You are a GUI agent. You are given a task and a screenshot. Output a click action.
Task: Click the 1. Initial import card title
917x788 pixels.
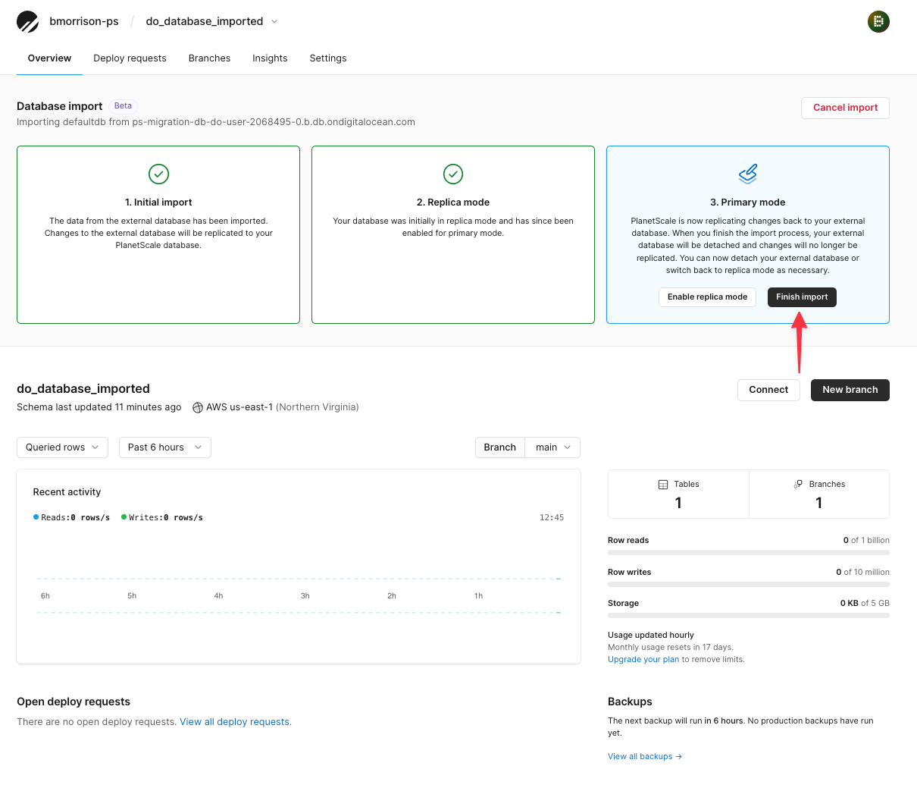point(158,202)
